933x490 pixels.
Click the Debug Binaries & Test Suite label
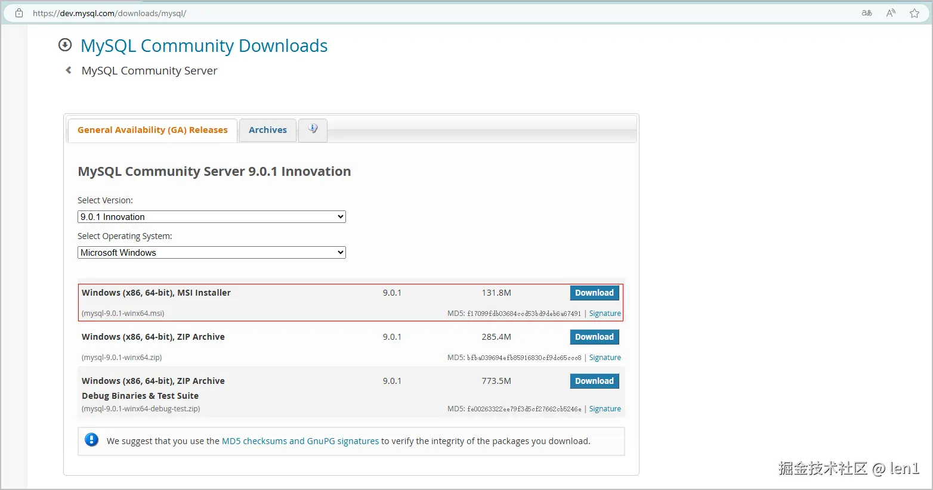140,396
